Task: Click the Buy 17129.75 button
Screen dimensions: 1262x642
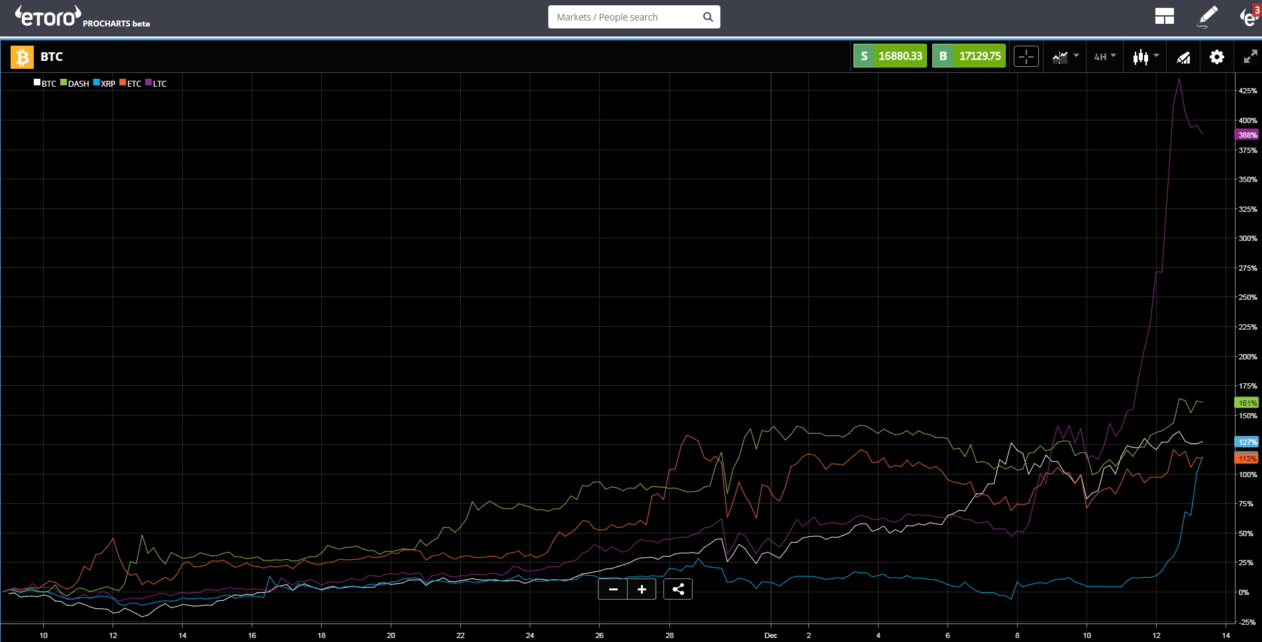Action: [969, 56]
